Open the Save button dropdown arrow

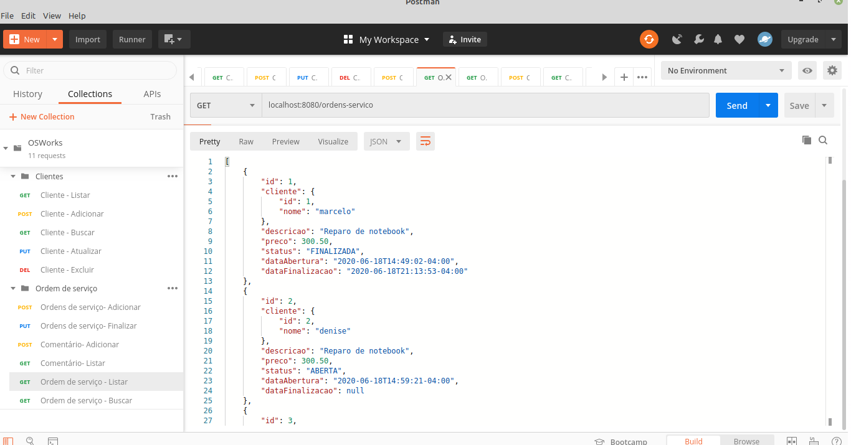point(824,105)
